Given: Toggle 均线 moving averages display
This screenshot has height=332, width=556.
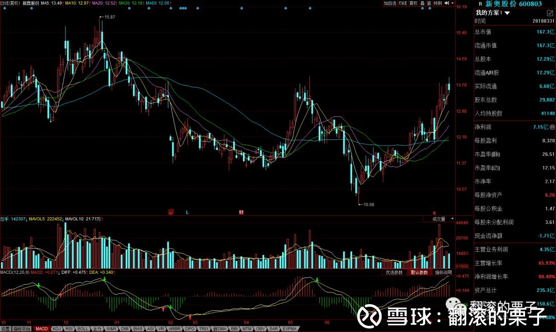Looking at the screenshot, I should [402, 3].
